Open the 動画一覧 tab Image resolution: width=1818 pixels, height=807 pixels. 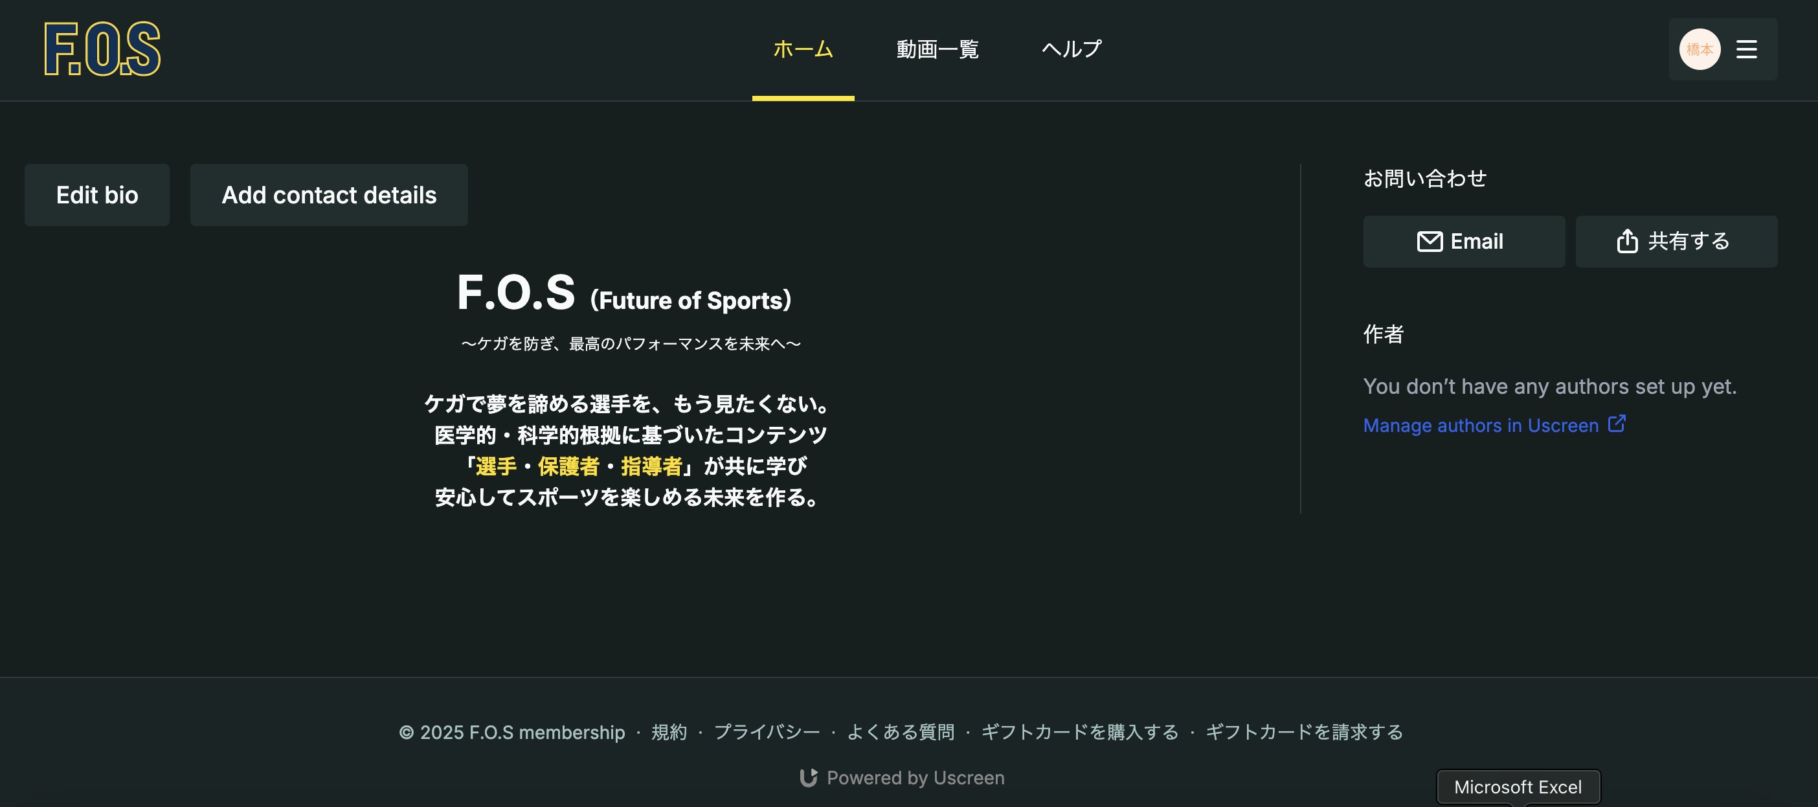coord(937,49)
